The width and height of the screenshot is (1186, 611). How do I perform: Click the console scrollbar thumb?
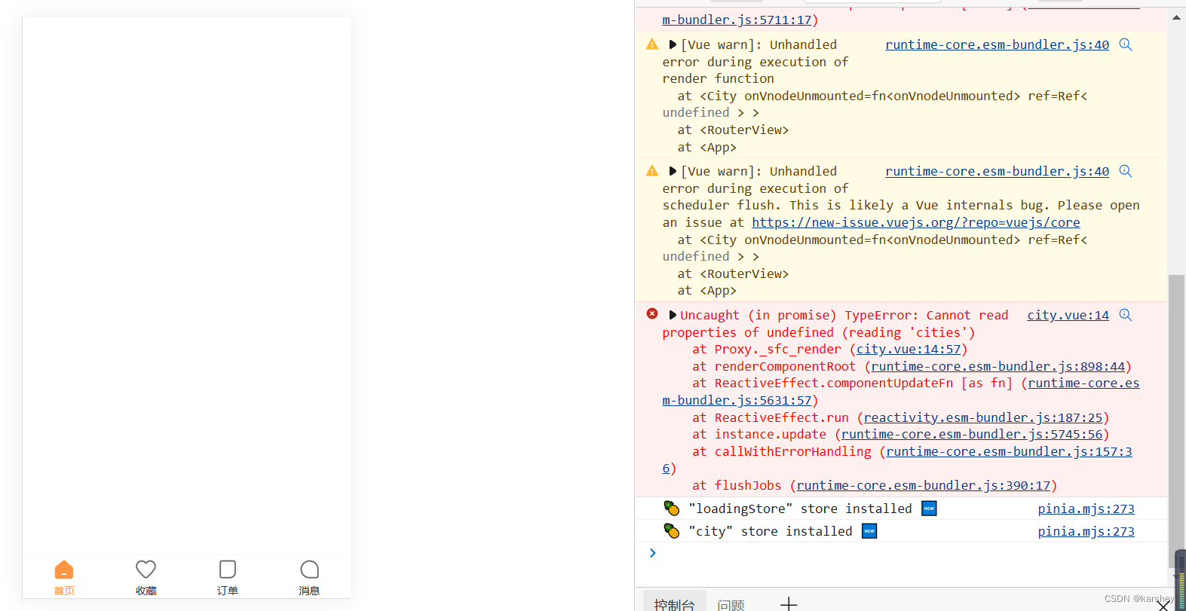coord(1176,422)
